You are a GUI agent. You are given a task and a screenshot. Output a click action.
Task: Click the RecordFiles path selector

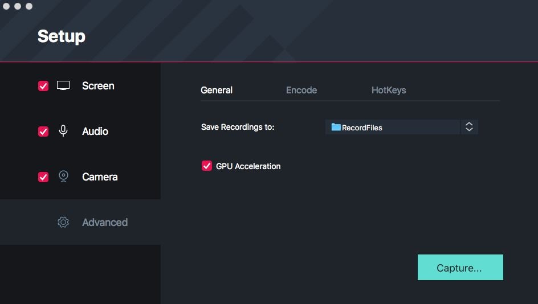392,127
